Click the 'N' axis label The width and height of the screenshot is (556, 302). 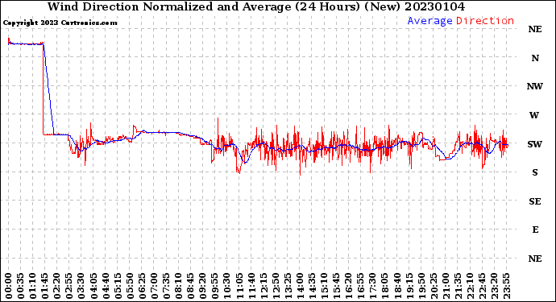point(535,58)
